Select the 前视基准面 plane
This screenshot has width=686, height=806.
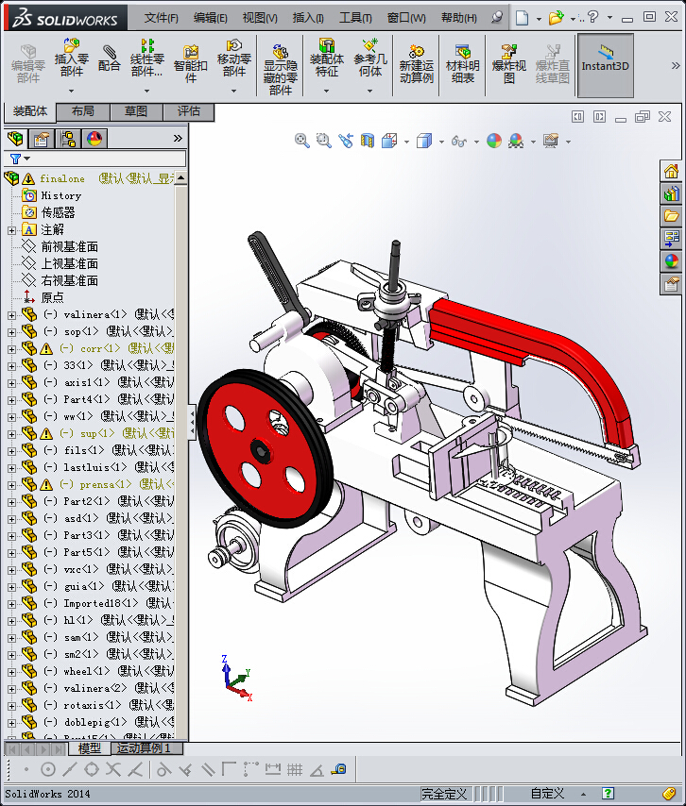pos(70,246)
